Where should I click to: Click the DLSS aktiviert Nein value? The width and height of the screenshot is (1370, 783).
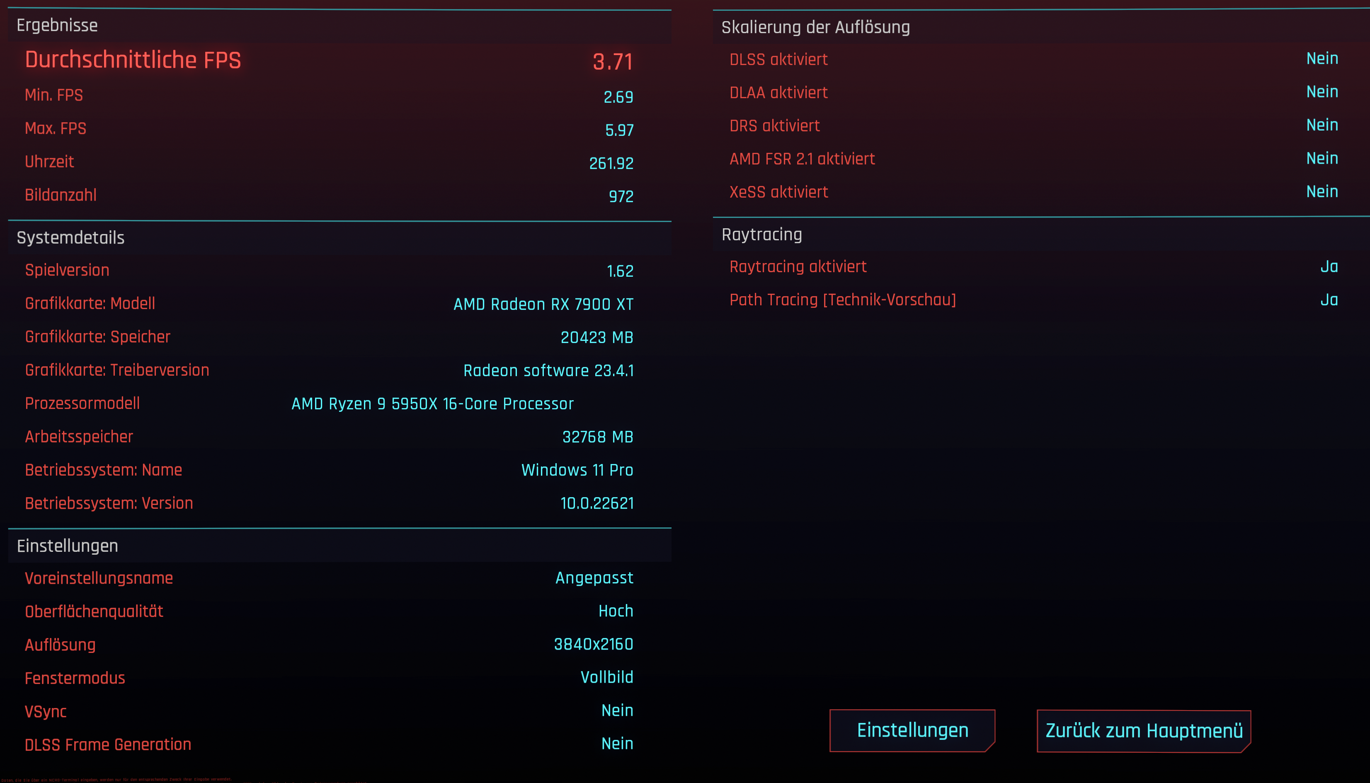tap(1322, 58)
